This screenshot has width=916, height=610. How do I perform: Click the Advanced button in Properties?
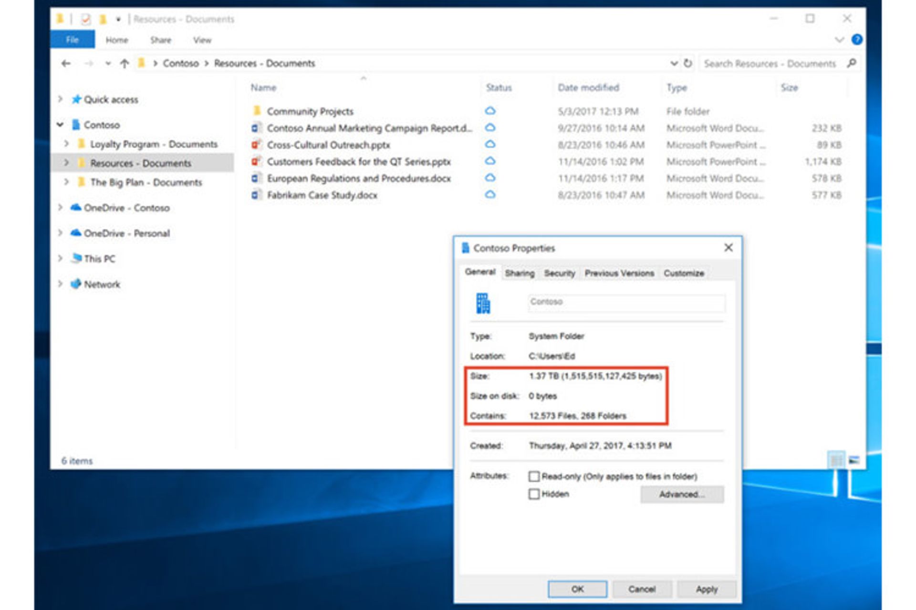tap(682, 494)
